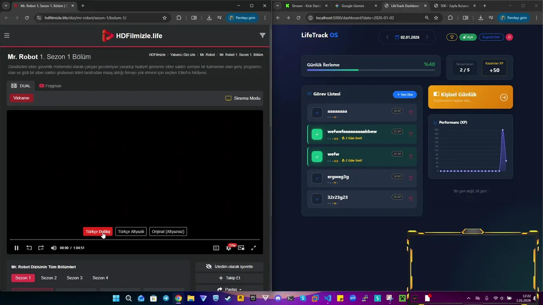
Task: Click the HDFilmizle.life logo
Action: click(132, 36)
